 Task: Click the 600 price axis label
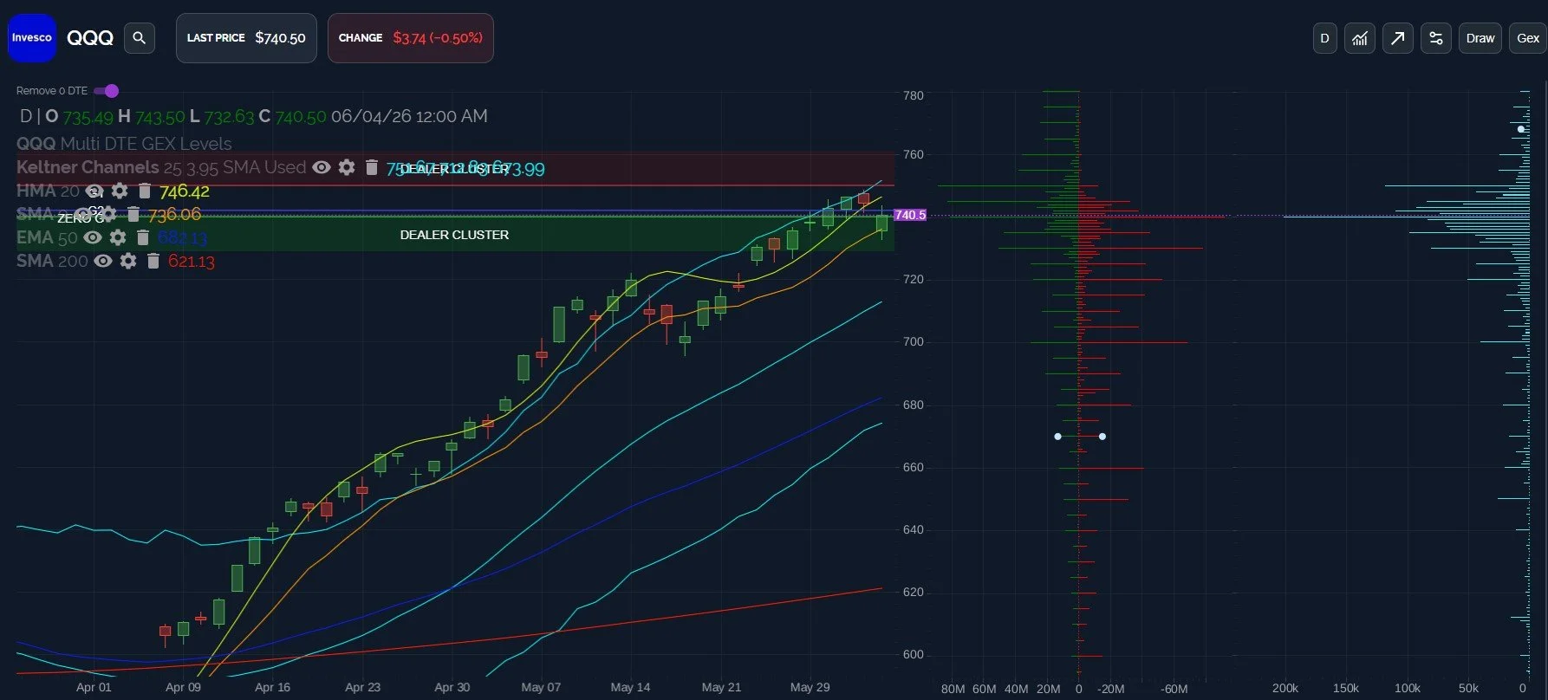point(914,654)
